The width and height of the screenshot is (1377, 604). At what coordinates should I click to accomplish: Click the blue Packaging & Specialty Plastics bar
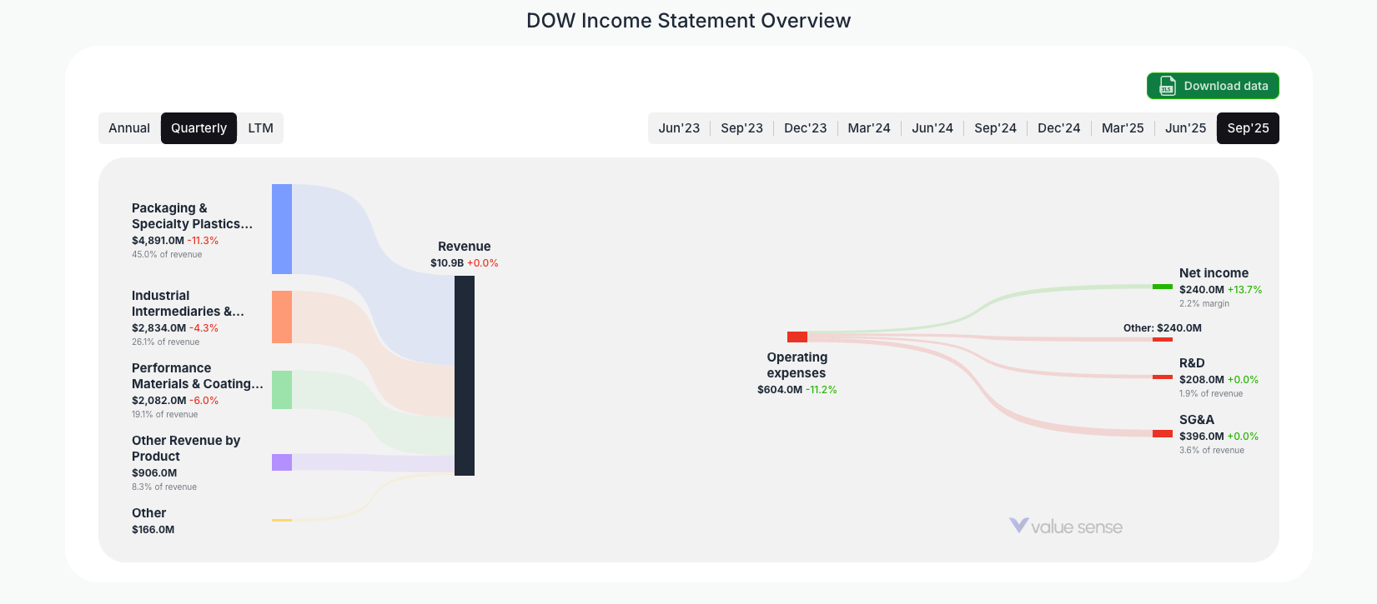point(282,229)
